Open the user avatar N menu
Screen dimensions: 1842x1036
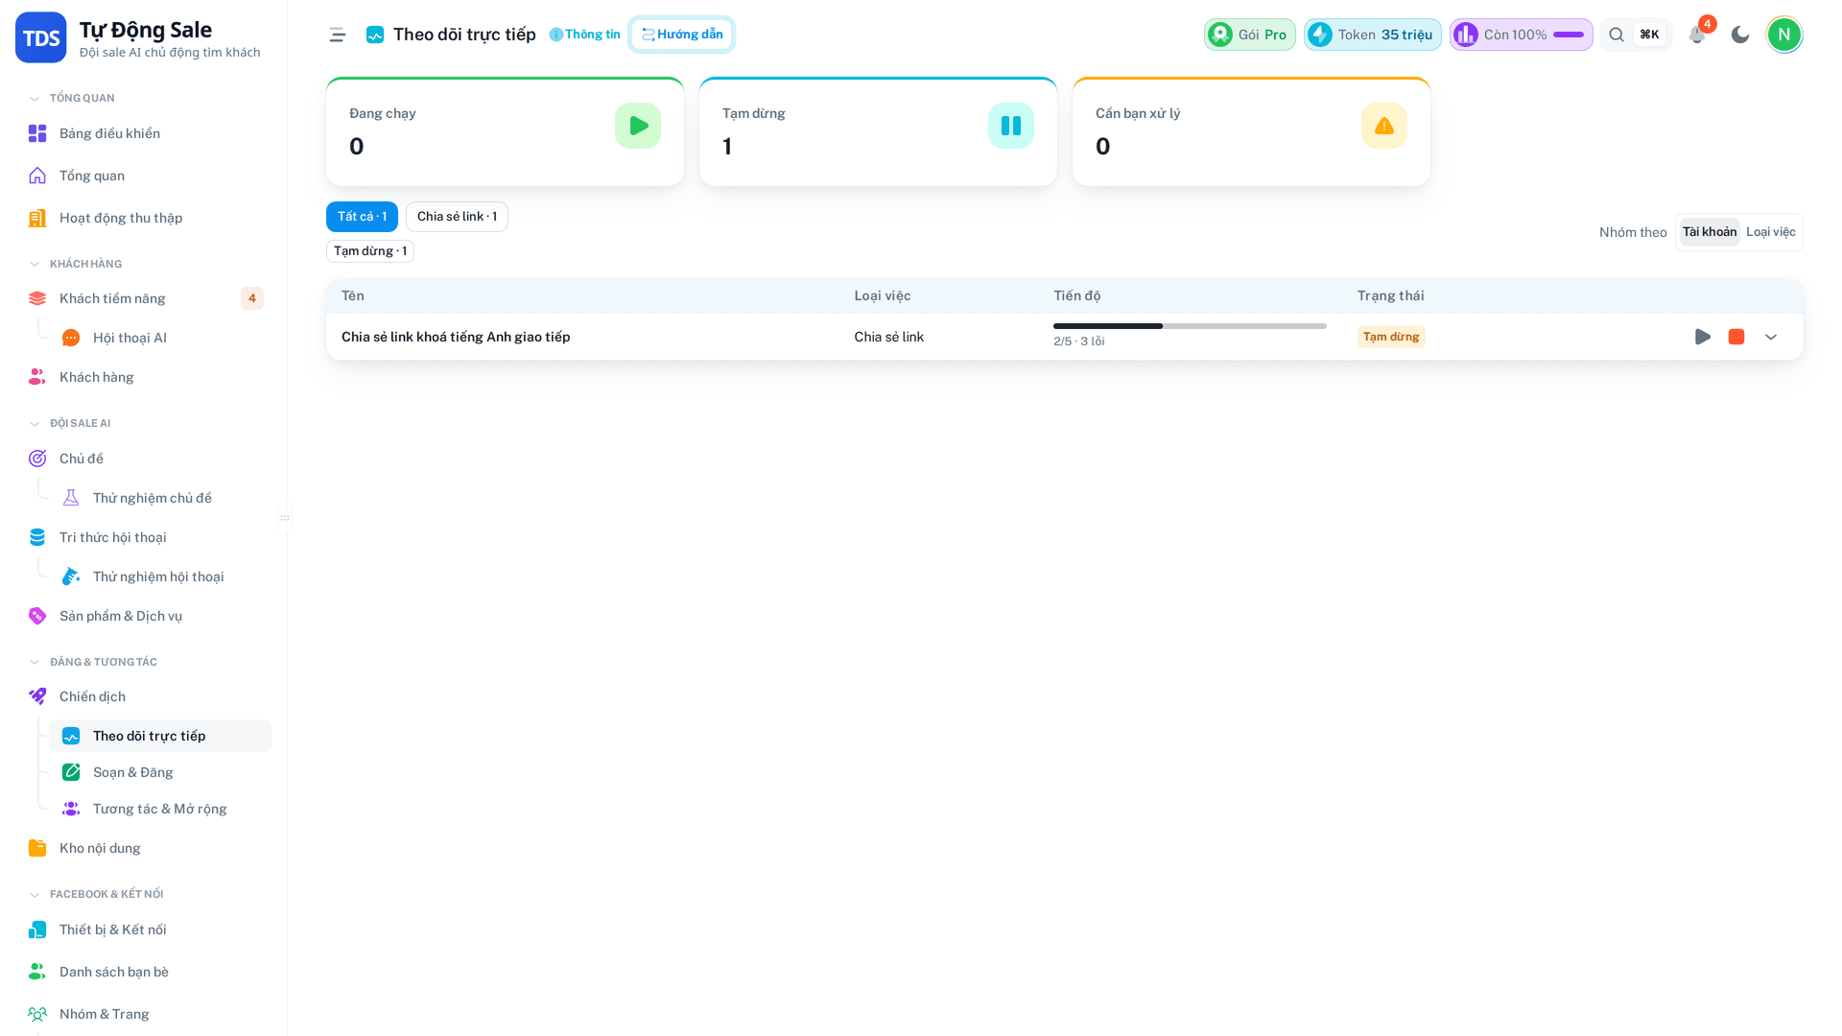pyautogui.click(x=1784, y=35)
